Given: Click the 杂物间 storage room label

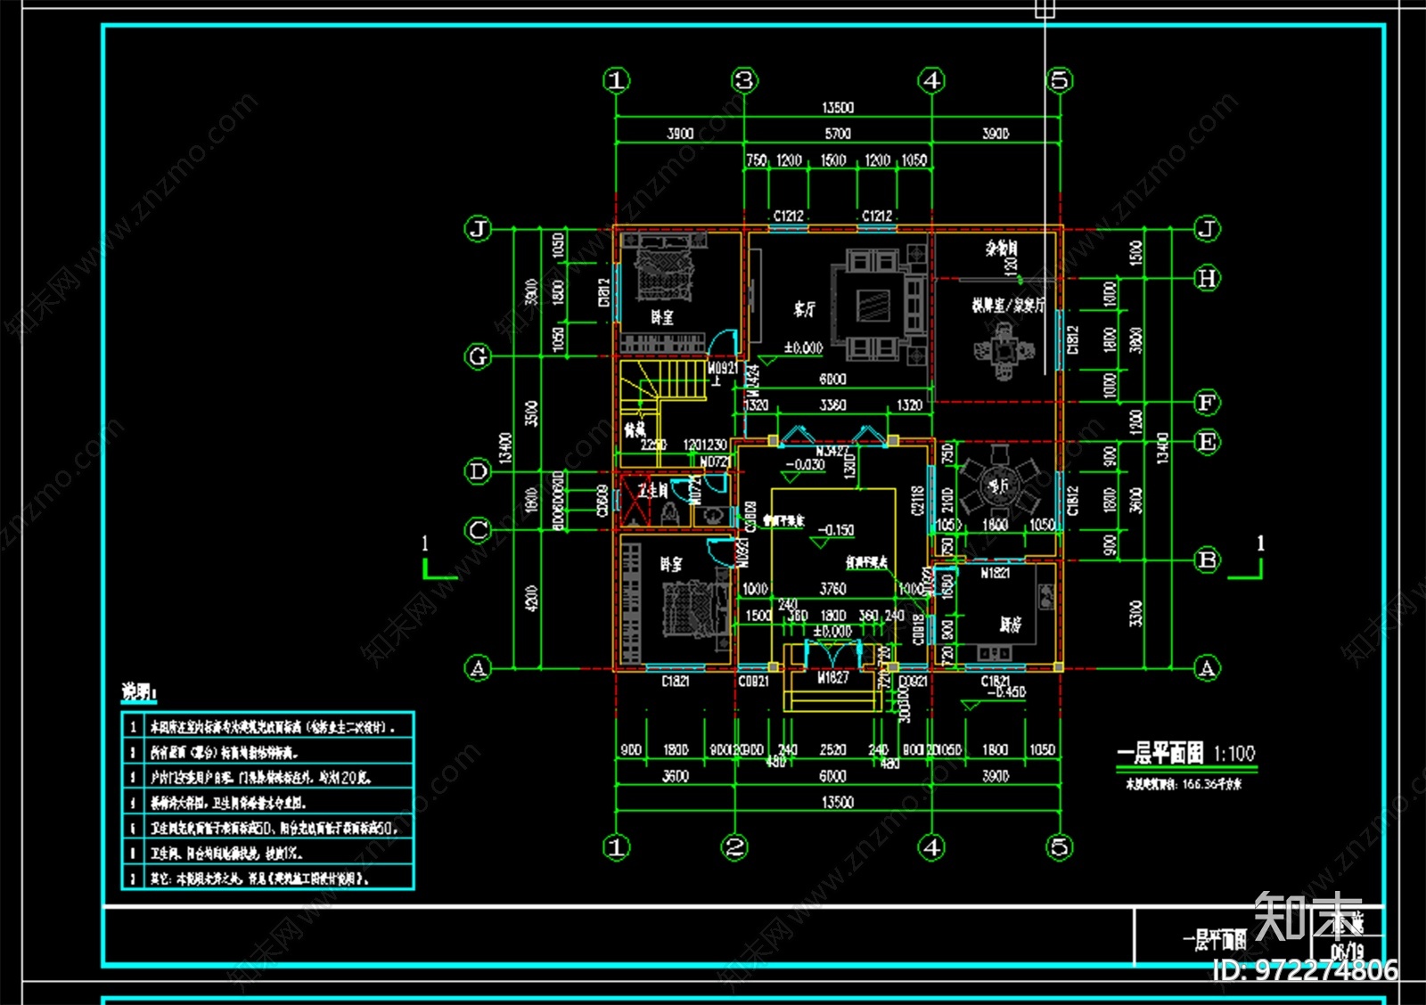Looking at the screenshot, I should pyautogui.click(x=1002, y=249).
